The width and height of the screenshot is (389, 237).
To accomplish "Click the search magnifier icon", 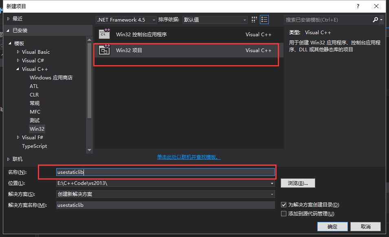I will (x=376, y=20).
